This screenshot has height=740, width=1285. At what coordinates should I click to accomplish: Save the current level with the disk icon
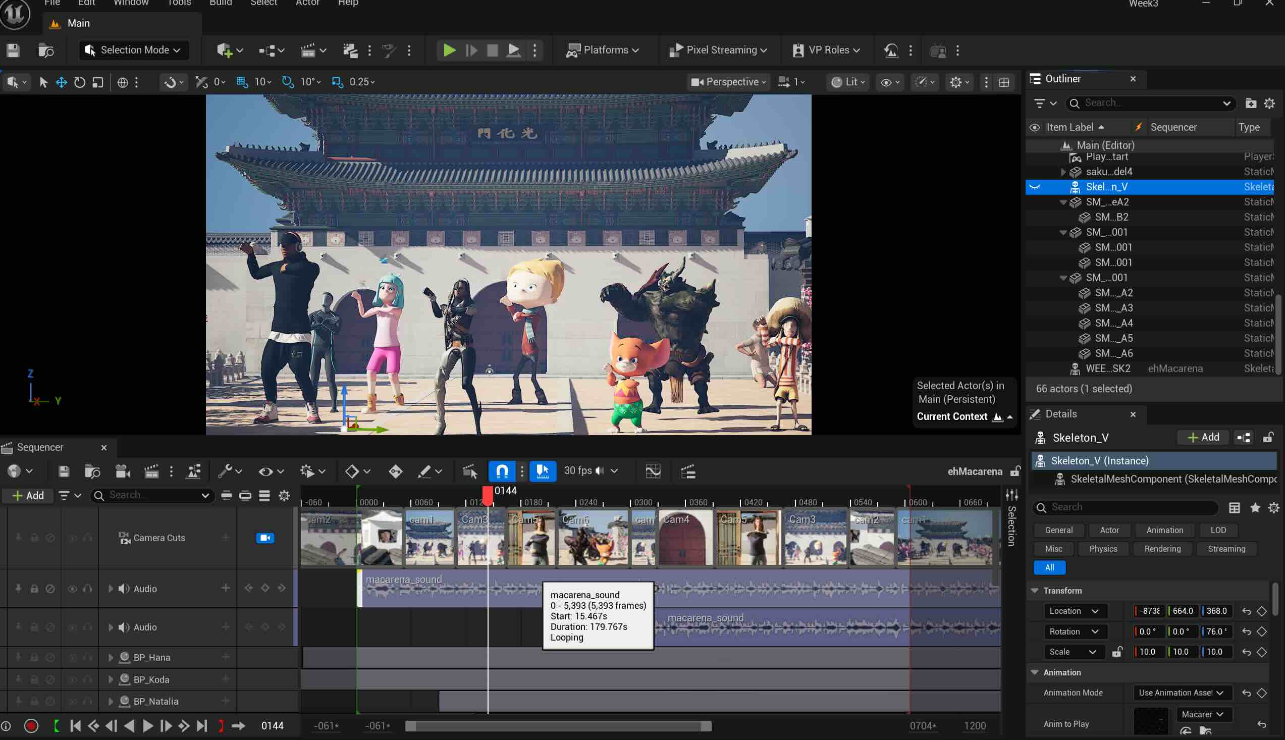[13, 50]
